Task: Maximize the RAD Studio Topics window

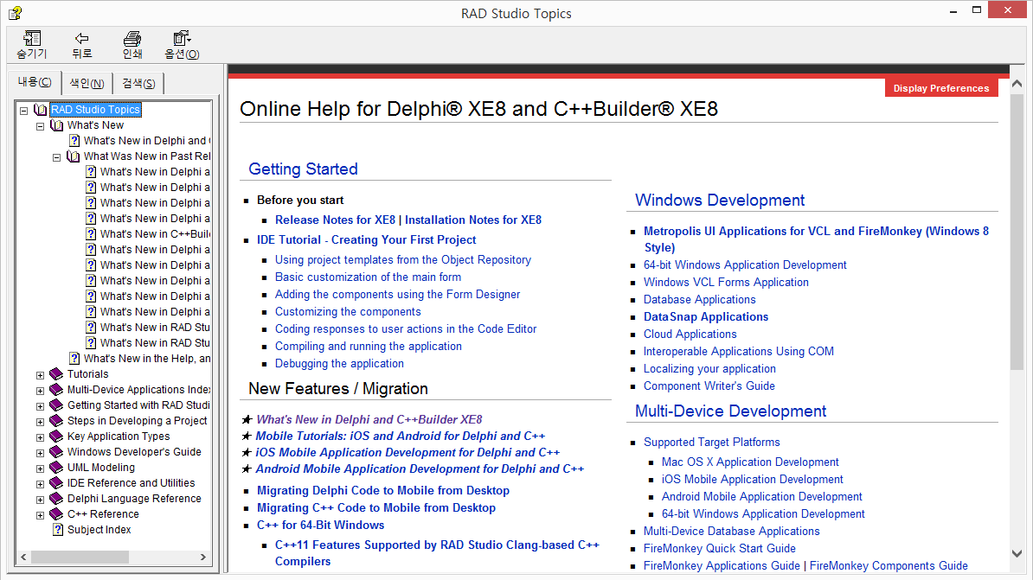Action: pyautogui.click(x=977, y=10)
